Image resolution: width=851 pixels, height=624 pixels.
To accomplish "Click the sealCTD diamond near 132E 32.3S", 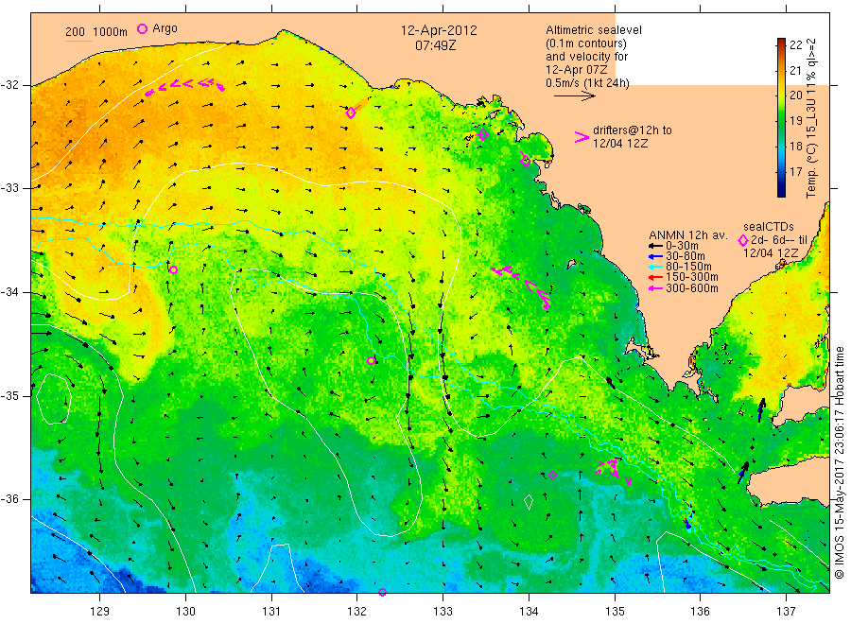I will [351, 113].
